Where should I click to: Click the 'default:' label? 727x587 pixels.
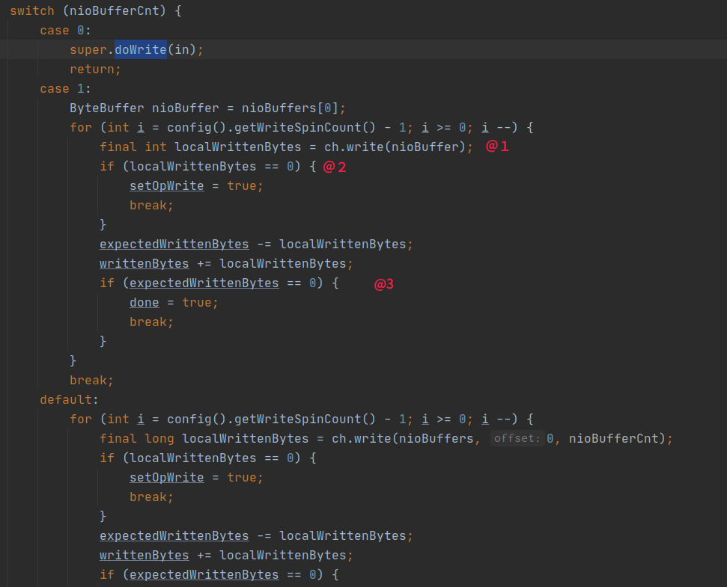pyautogui.click(x=69, y=399)
